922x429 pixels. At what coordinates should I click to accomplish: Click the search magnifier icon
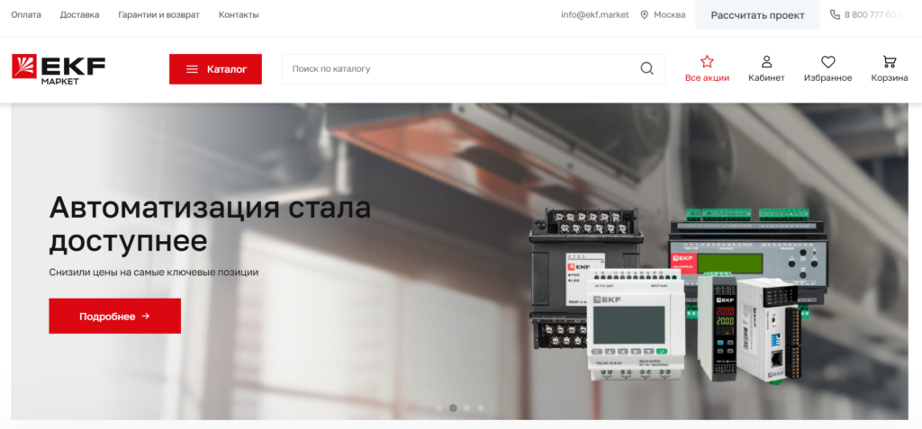tap(646, 68)
